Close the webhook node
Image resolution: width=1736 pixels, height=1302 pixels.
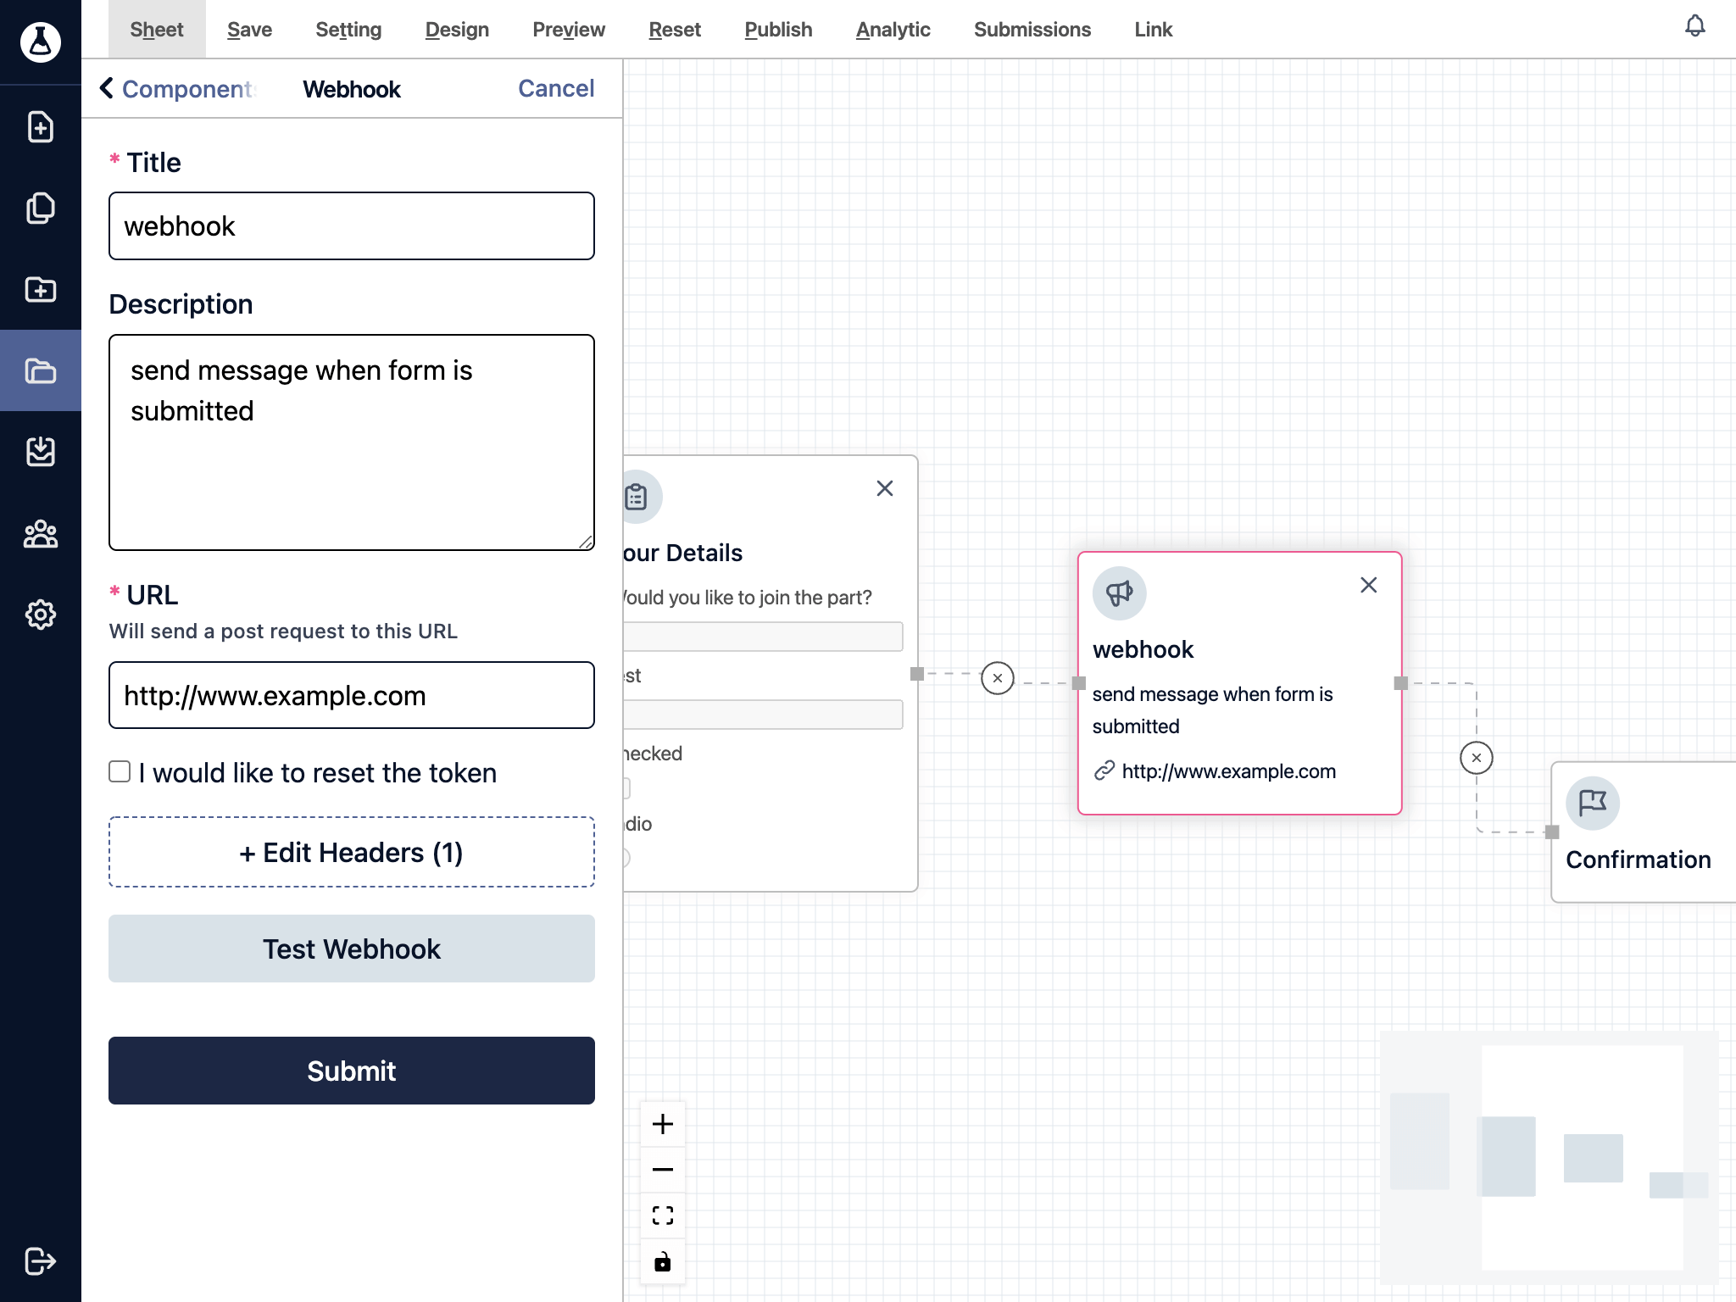(1369, 585)
